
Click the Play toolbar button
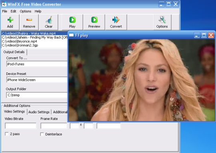pos(72,22)
